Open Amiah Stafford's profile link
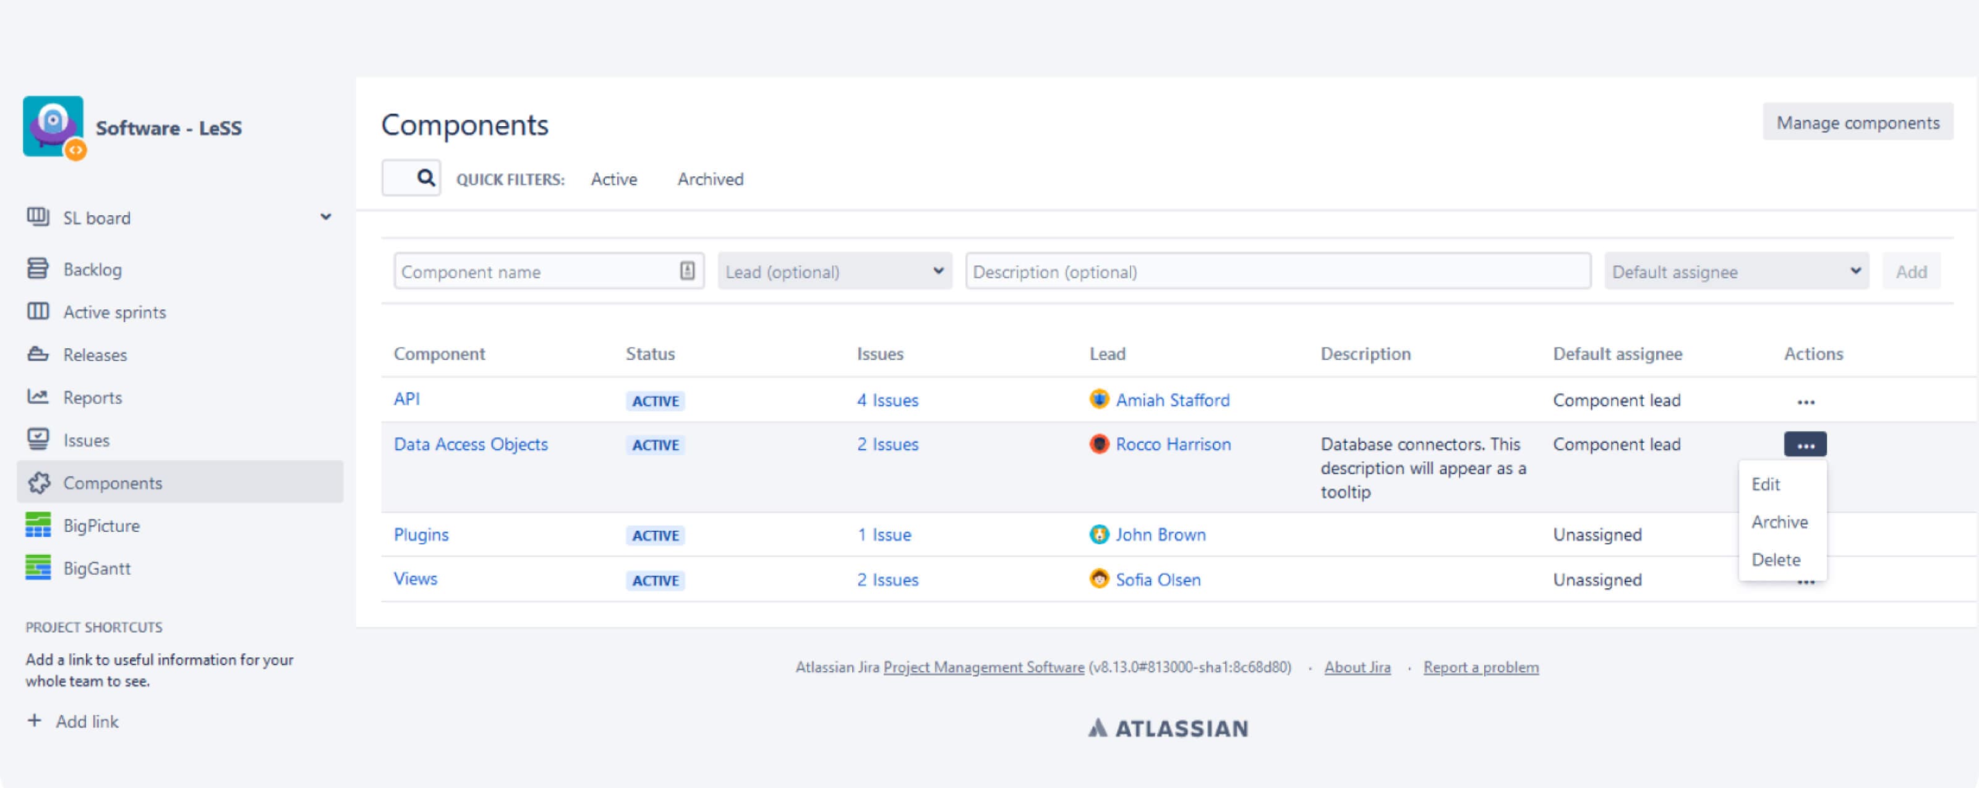This screenshot has height=788, width=1979. point(1173,400)
